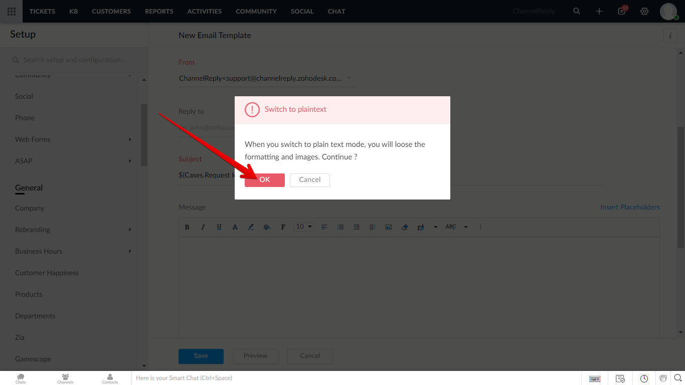
Task: Click the line spacing icon in toolbar
Action: 373,227
